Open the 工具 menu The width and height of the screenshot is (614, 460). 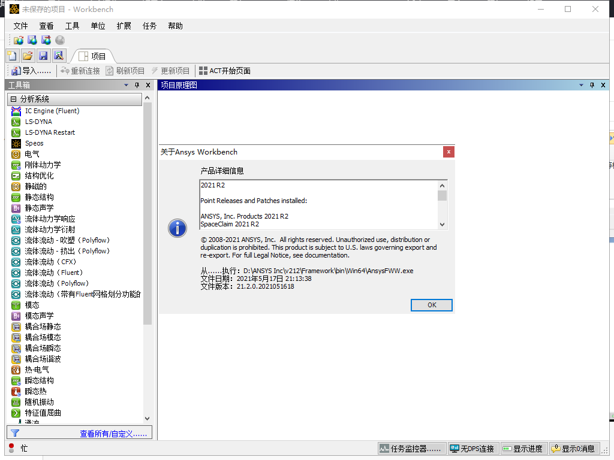[72, 26]
